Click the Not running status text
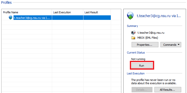This screenshot has height=93, width=187. coord(138,59)
